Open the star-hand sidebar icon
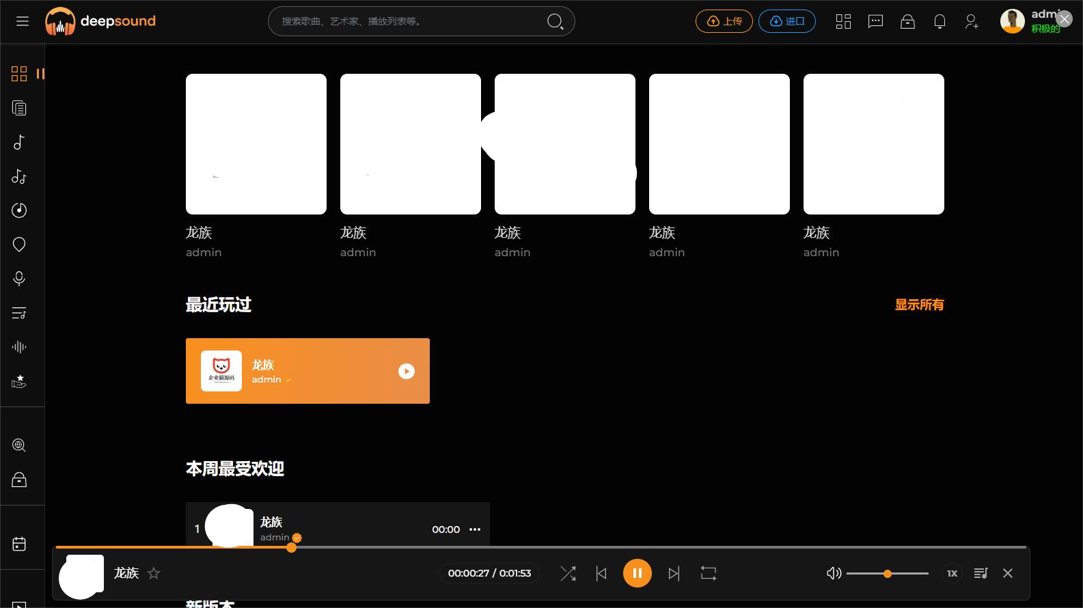The height and width of the screenshot is (608, 1083). coord(19,381)
